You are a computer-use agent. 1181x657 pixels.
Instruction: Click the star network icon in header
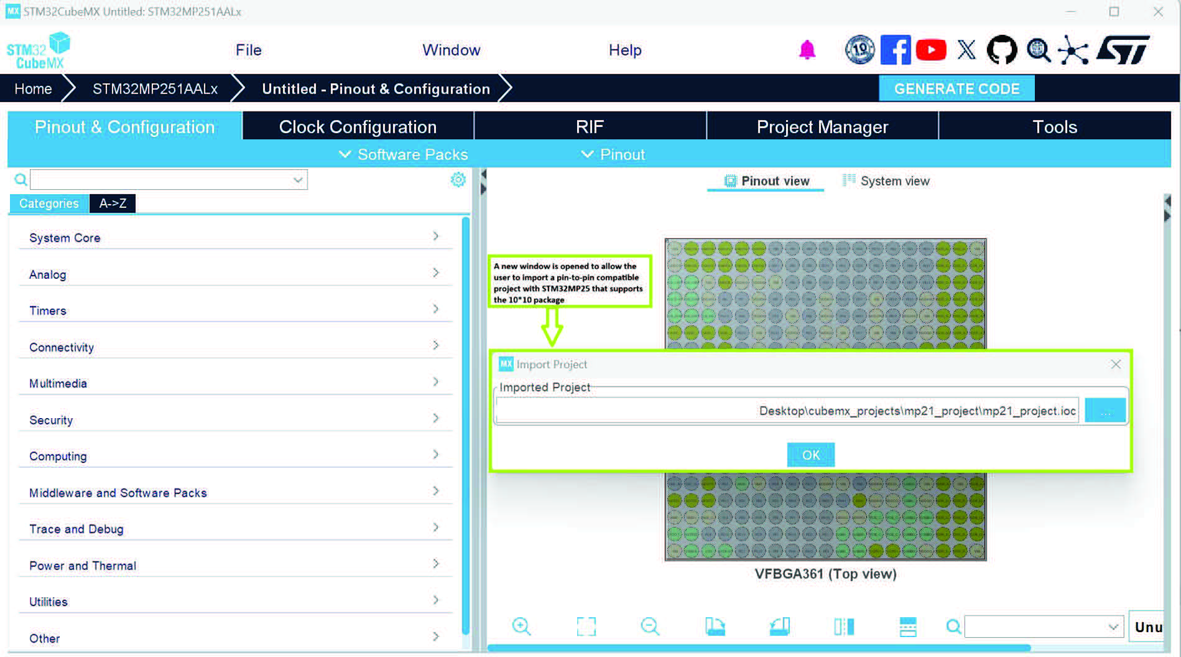point(1073,50)
